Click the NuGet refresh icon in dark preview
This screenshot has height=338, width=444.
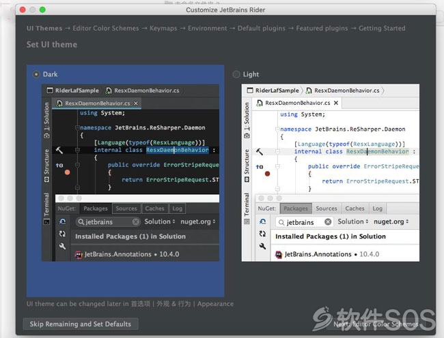pos(62,234)
